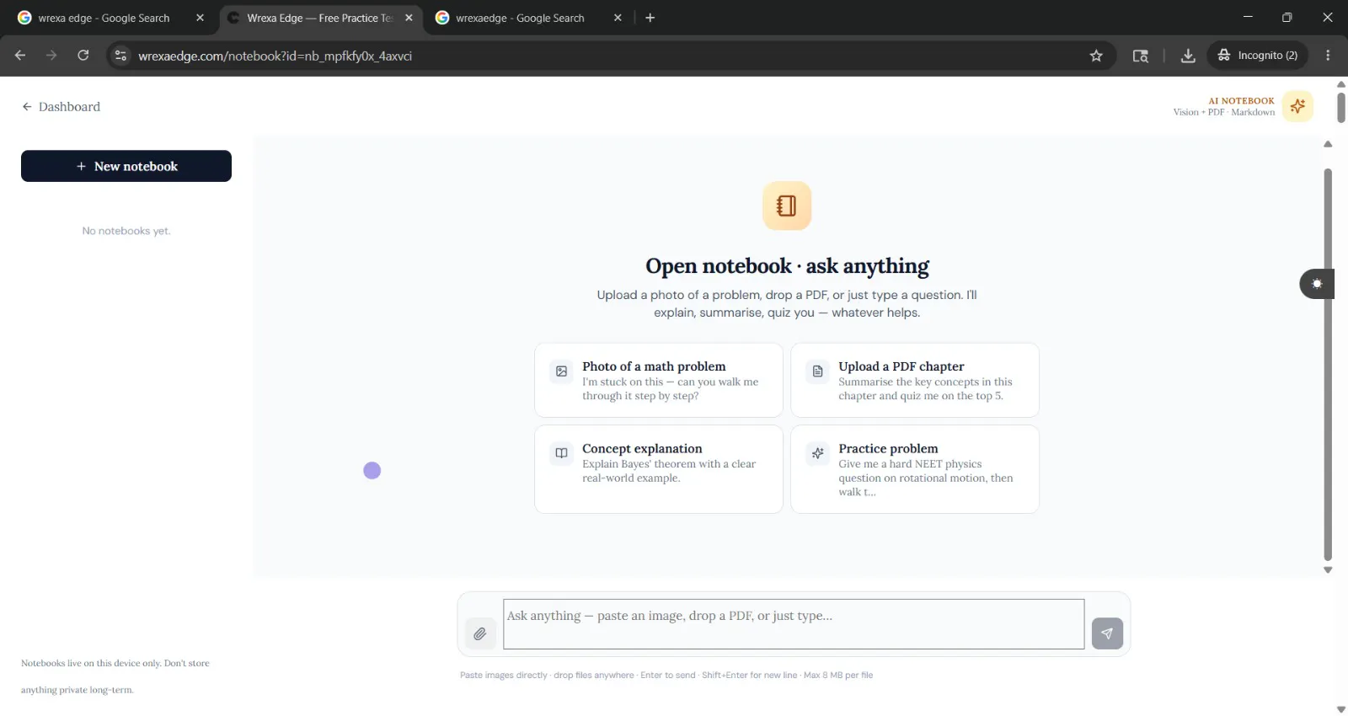Screen dimensions: 1348x716
Task: Click the image icon on Photo card
Action: point(561,371)
